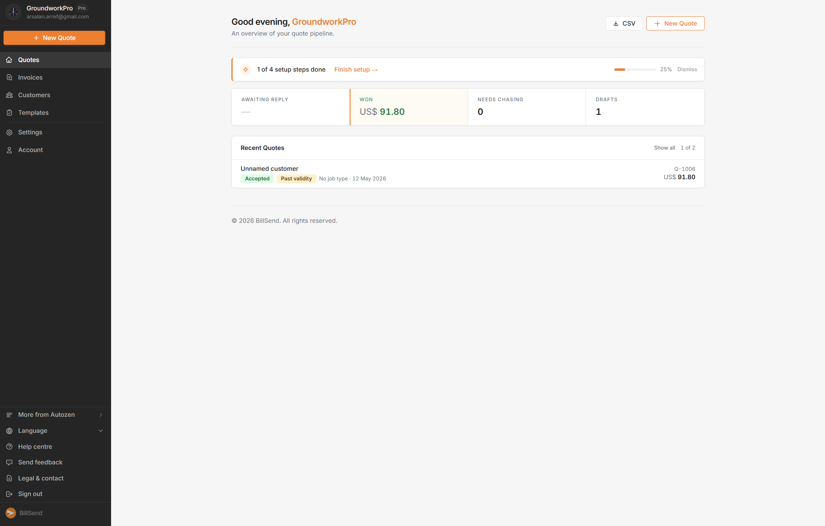Click the Accepted status badge
Viewport: 825px width, 526px height.
click(x=257, y=179)
